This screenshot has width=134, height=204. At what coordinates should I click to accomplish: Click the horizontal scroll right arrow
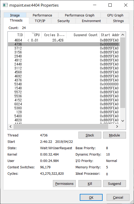[x=117, y=126]
